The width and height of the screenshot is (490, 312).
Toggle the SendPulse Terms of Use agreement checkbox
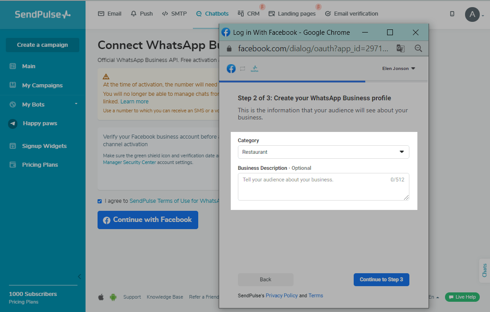100,201
